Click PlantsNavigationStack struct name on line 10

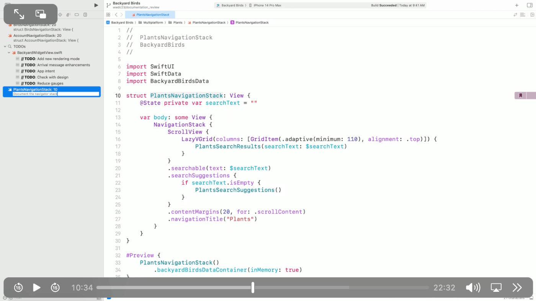pyautogui.click(x=186, y=96)
